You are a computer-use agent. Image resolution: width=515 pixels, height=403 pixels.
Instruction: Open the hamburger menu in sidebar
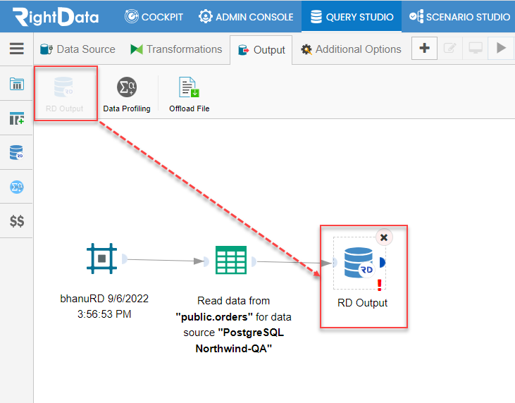tap(16, 49)
